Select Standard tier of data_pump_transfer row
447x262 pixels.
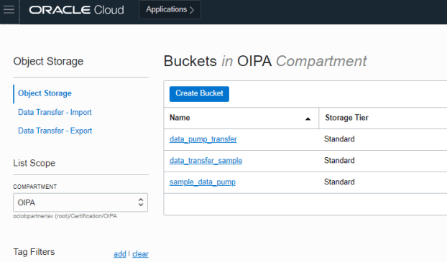coord(339,139)
